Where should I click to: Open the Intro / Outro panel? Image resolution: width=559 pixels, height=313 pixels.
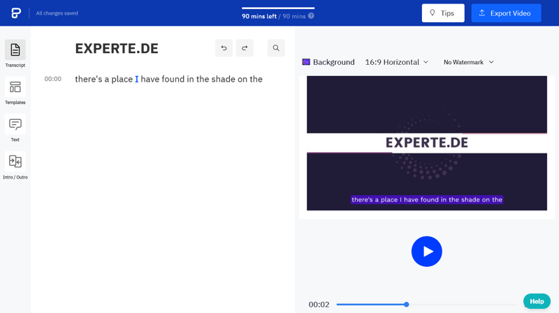[15, 166]
